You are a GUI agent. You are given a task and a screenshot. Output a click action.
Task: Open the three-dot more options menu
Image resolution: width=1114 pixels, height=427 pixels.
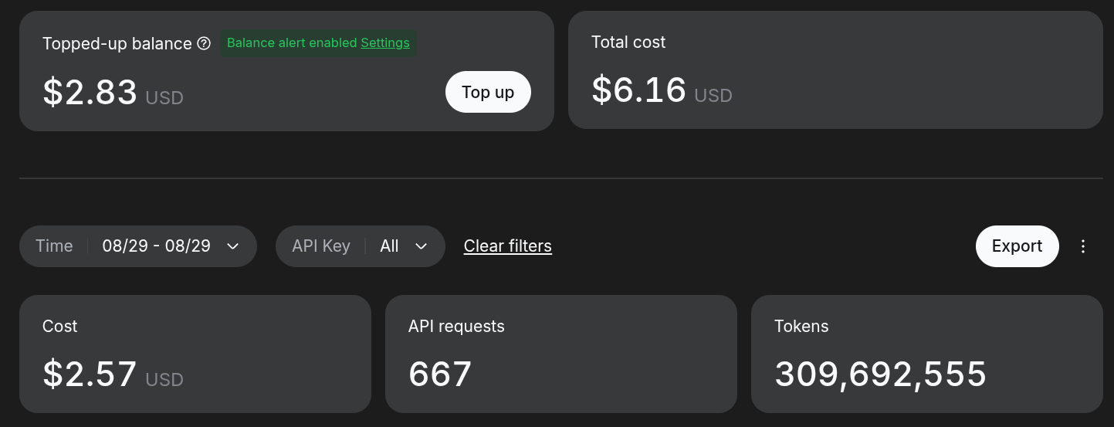tap(1083, 246)
